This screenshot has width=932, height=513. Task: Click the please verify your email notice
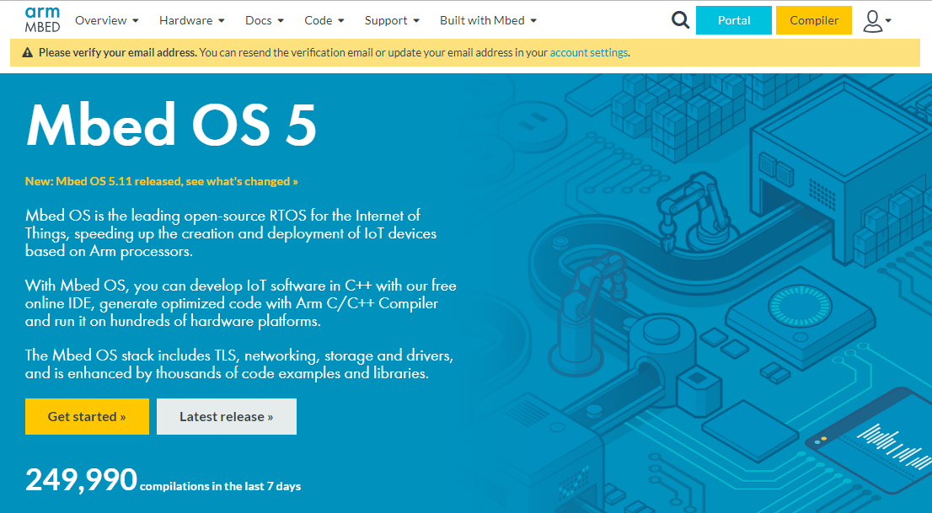118,52
